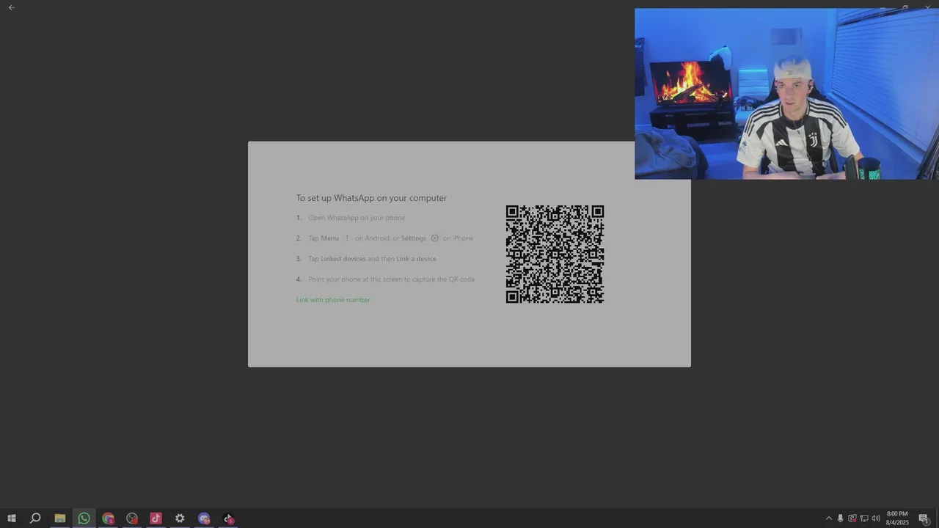Click the WhatsApp QR code
The image size is (939, 528).
555,254
